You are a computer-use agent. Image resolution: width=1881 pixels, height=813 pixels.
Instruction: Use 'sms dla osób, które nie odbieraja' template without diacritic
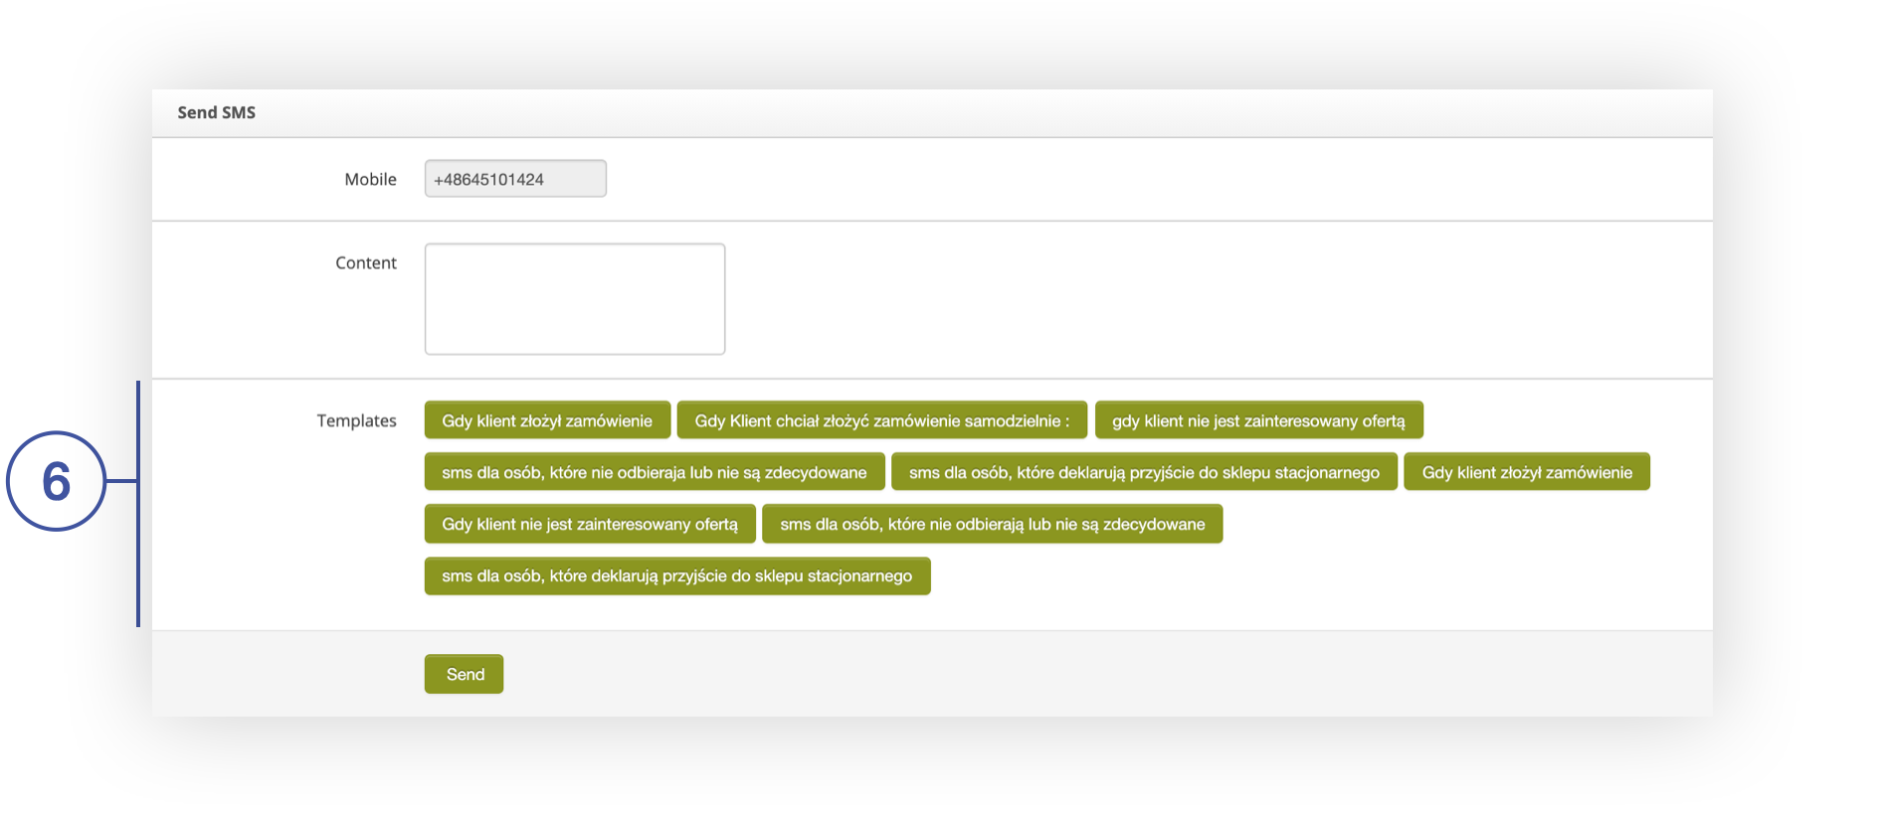pos(655,472)
